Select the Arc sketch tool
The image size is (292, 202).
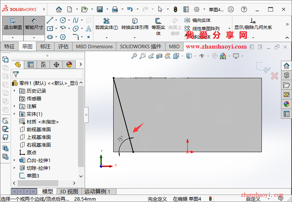tap(63, 28)
